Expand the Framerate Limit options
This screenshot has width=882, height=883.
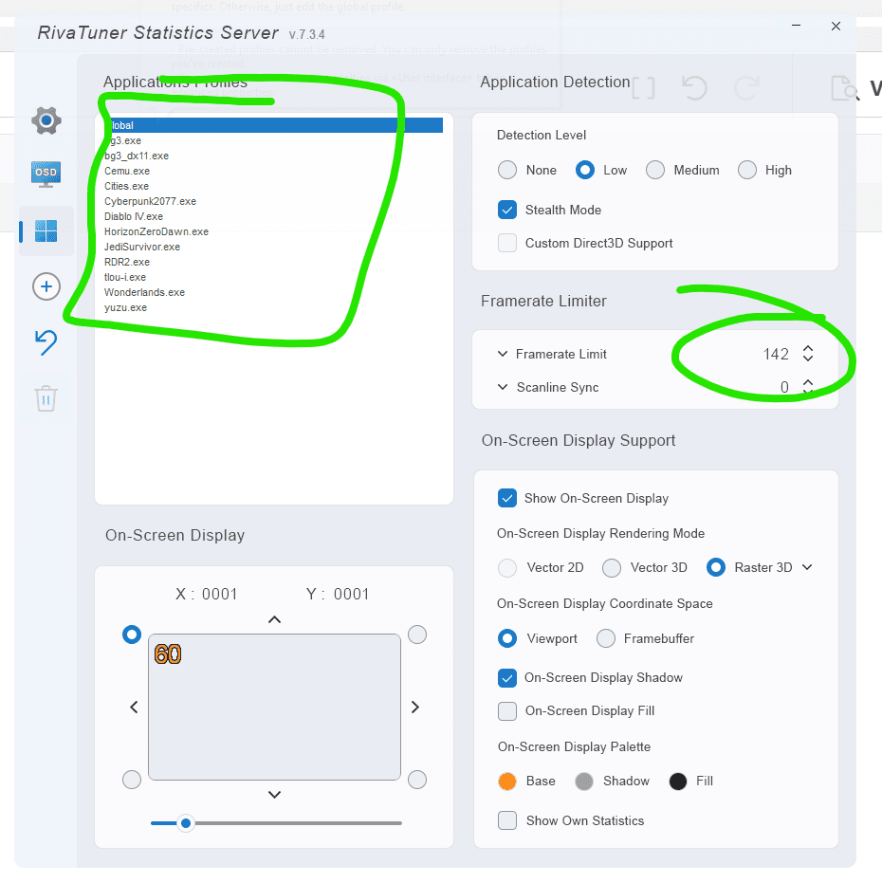click(x=503, y=354)
